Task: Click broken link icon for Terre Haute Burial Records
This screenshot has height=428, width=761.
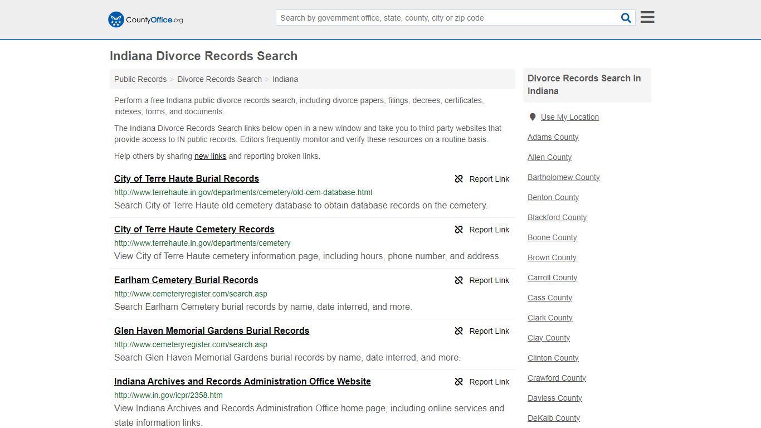Action: (x=458, y=179)
